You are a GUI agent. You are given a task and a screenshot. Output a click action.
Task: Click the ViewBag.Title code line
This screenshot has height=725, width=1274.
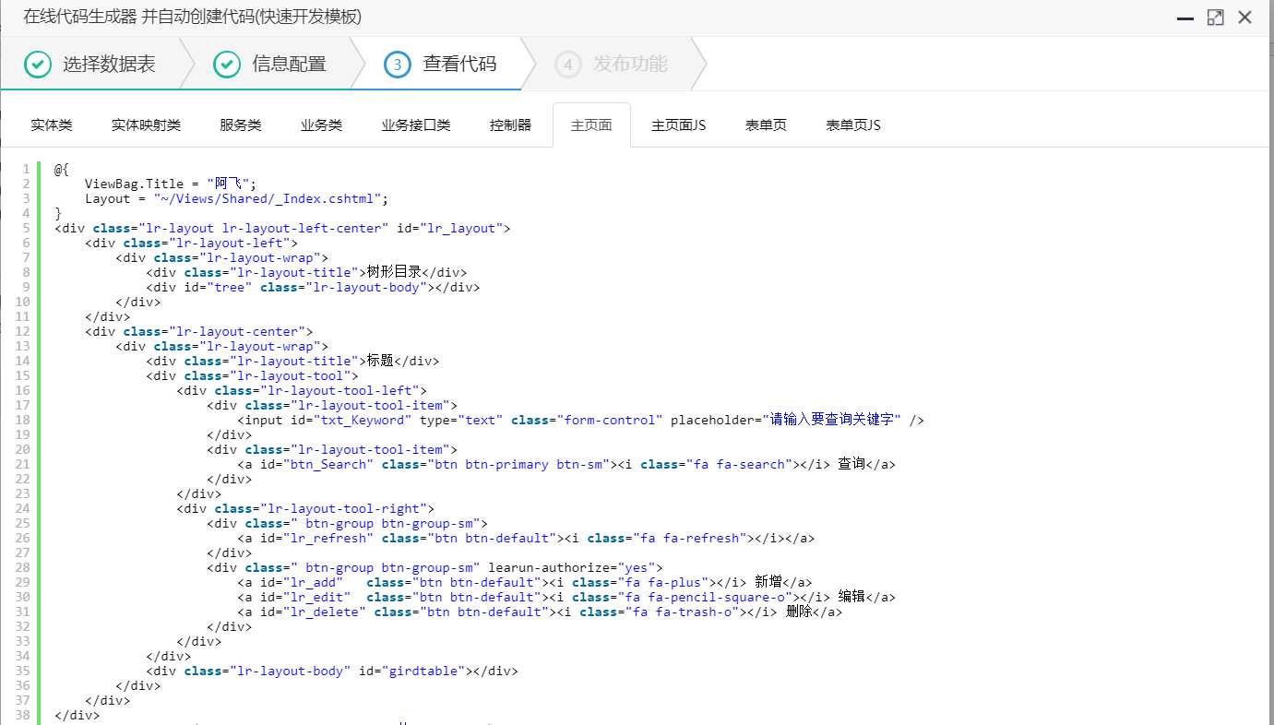(x=171, y=184)
